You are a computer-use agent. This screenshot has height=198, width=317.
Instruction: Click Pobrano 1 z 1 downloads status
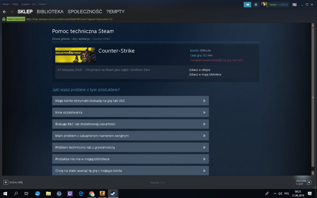click(158, 183)
